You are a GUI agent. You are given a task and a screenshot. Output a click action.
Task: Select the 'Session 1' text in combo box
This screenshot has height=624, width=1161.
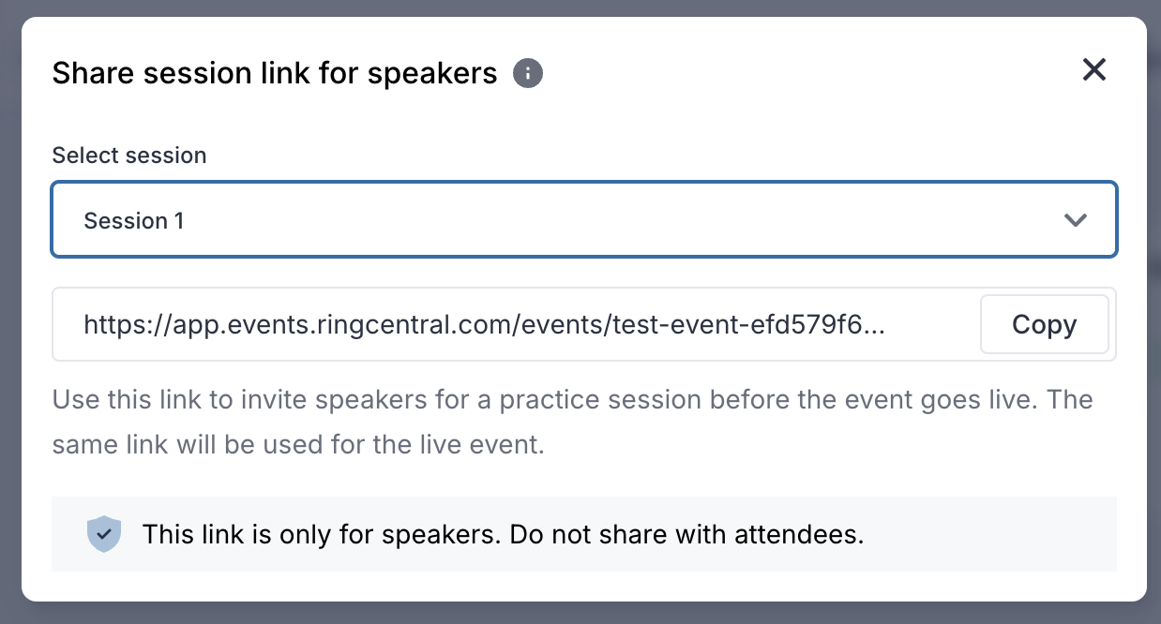click(x=134, y=221)
